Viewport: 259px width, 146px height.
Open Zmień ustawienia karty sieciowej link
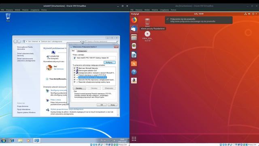click(25, 54)
